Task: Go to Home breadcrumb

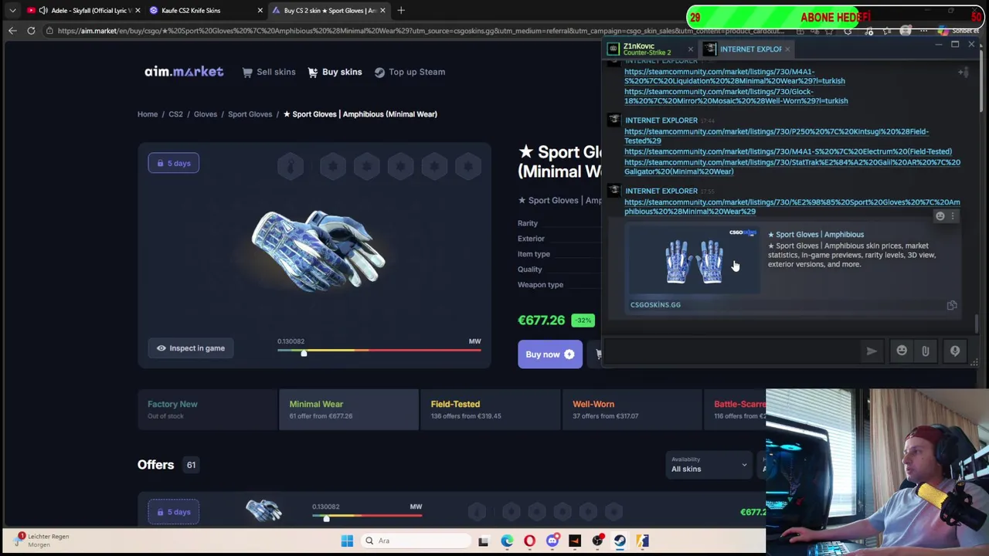Action: pyautogui.click(x=148, y=114)
